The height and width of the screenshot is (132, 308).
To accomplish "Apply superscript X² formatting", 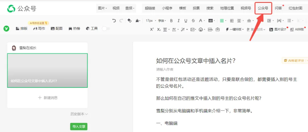I will 152,29.
